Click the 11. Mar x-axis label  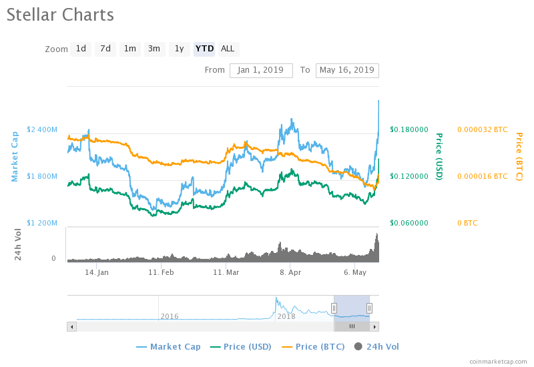[x=226, y=273]
